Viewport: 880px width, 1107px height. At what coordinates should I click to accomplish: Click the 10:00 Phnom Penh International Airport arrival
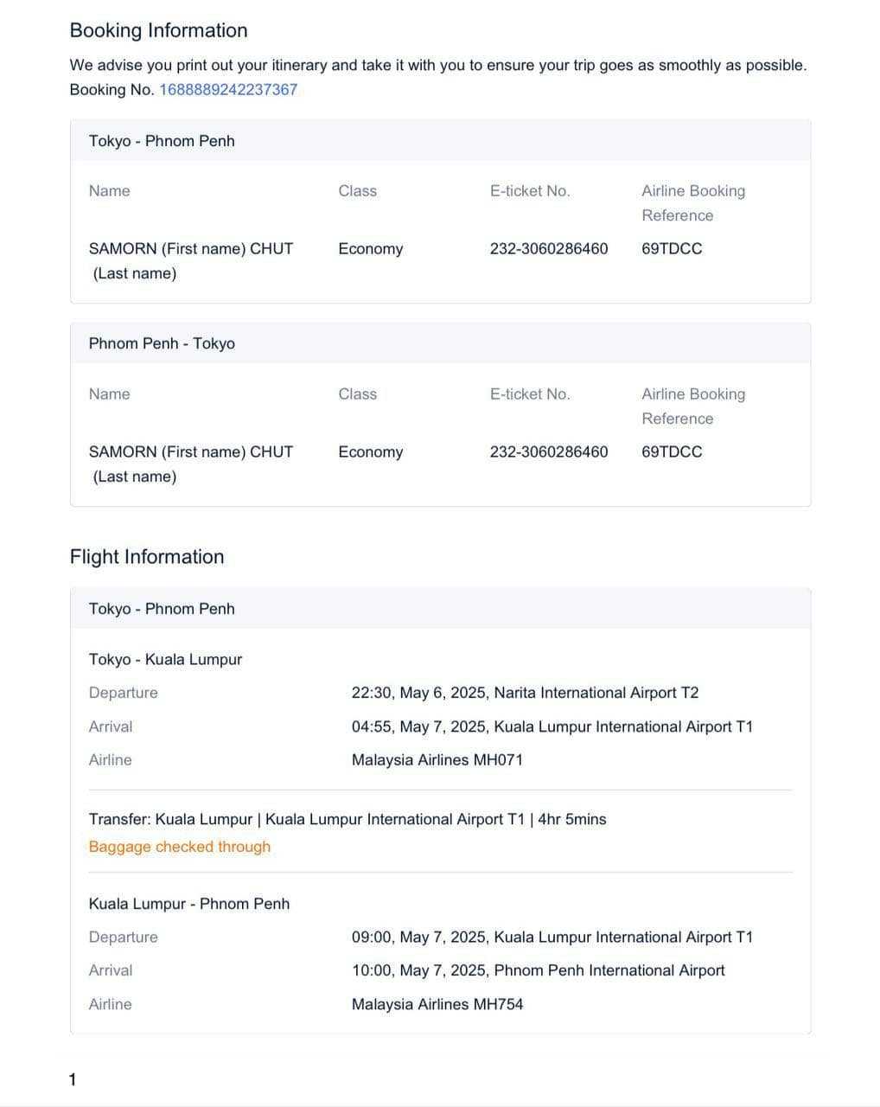[538, 970]
